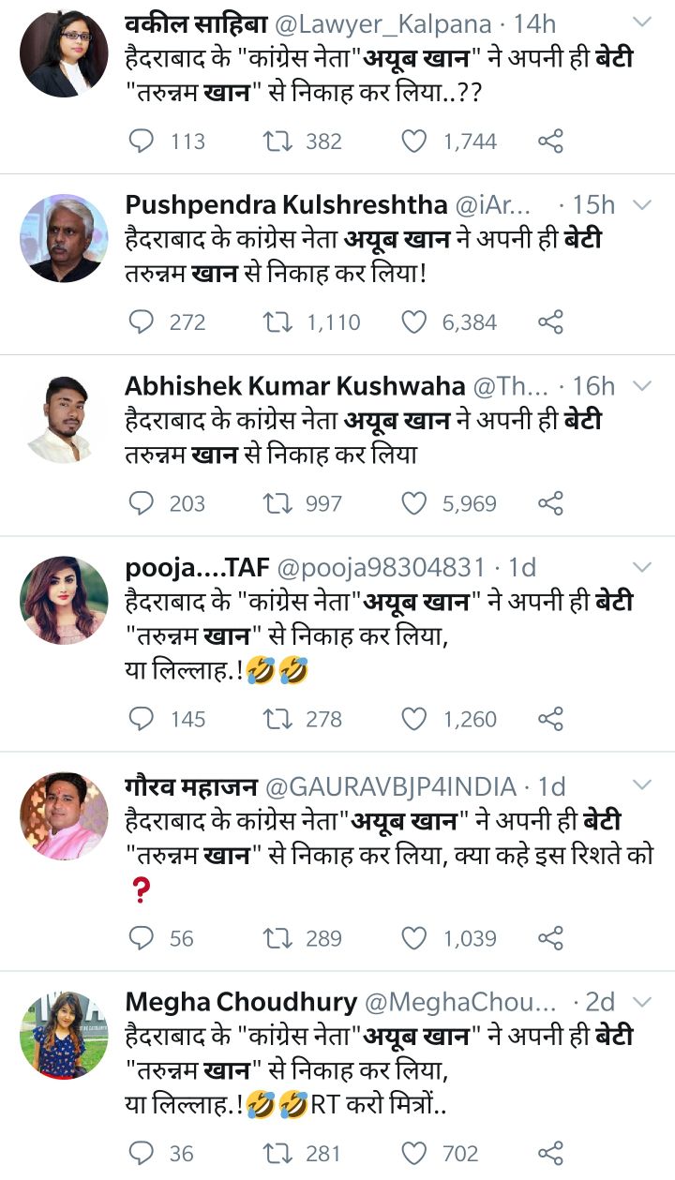
Task: Like the tweet with 6,384 likes
Action: click(x=414, y=322)
